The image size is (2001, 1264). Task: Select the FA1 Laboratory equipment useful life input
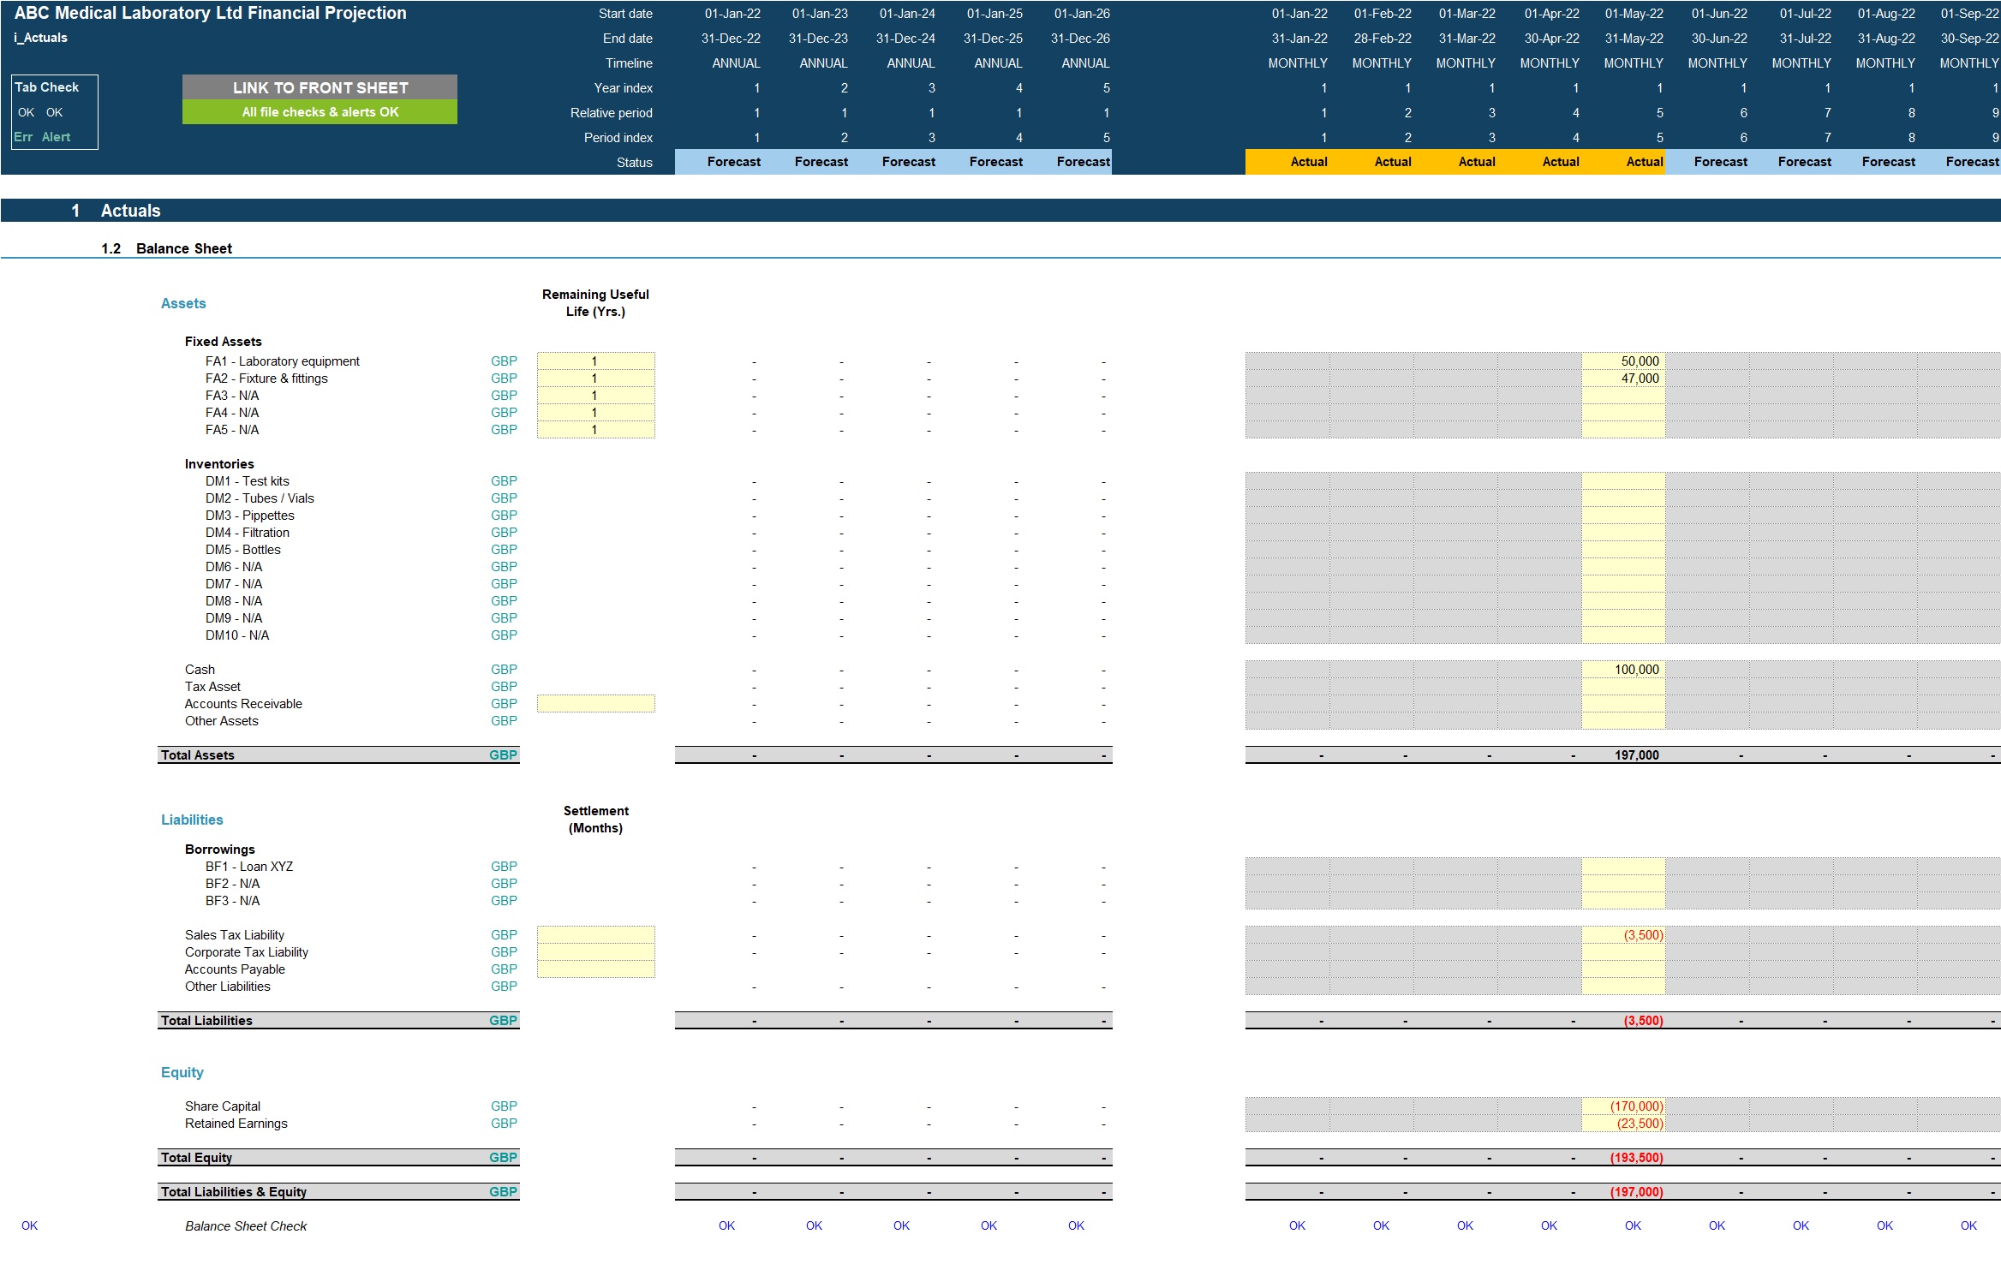pos(595,361)
